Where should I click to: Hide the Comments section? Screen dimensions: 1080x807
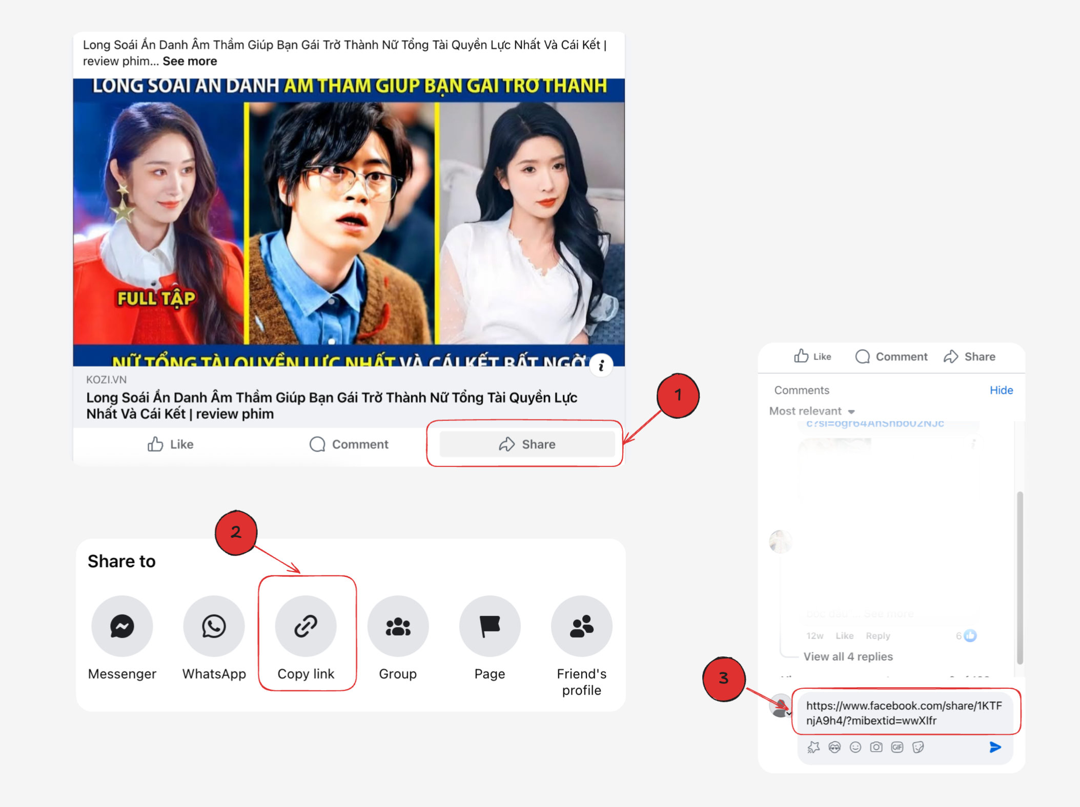click(x=1001, y=390)
